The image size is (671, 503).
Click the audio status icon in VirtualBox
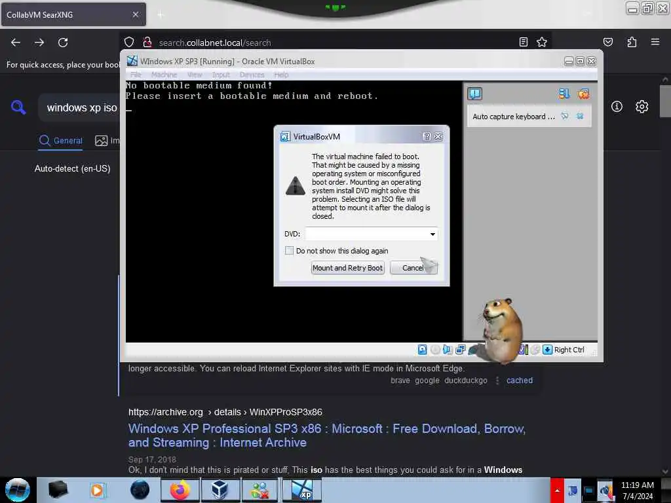pyautogui.click(x=447, y=350)
